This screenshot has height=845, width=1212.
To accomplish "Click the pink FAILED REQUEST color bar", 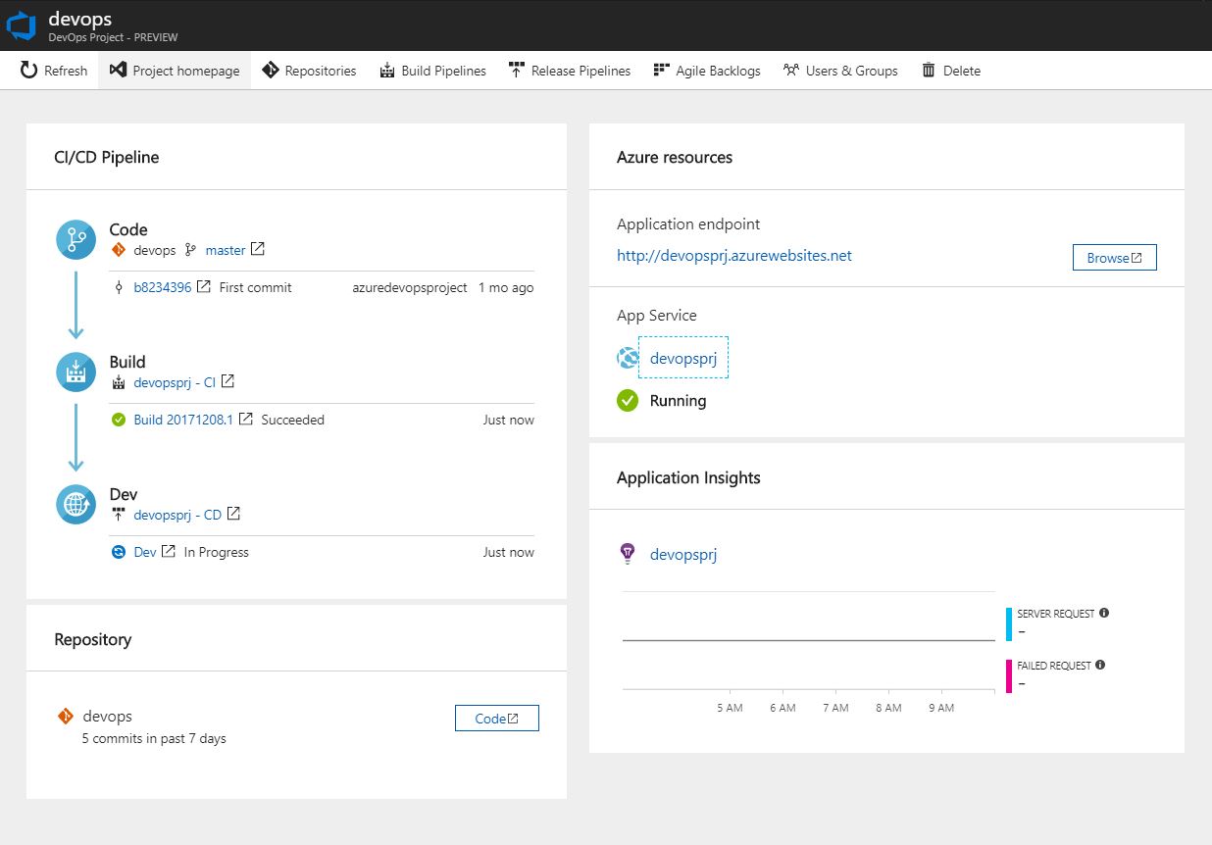I will point(1009,676).
